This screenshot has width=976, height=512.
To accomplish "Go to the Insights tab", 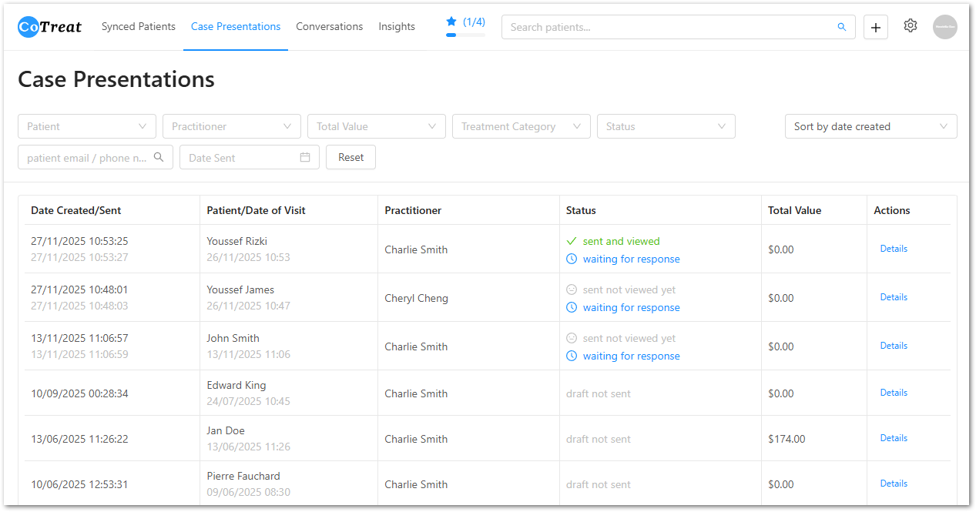I will [397, 26].
